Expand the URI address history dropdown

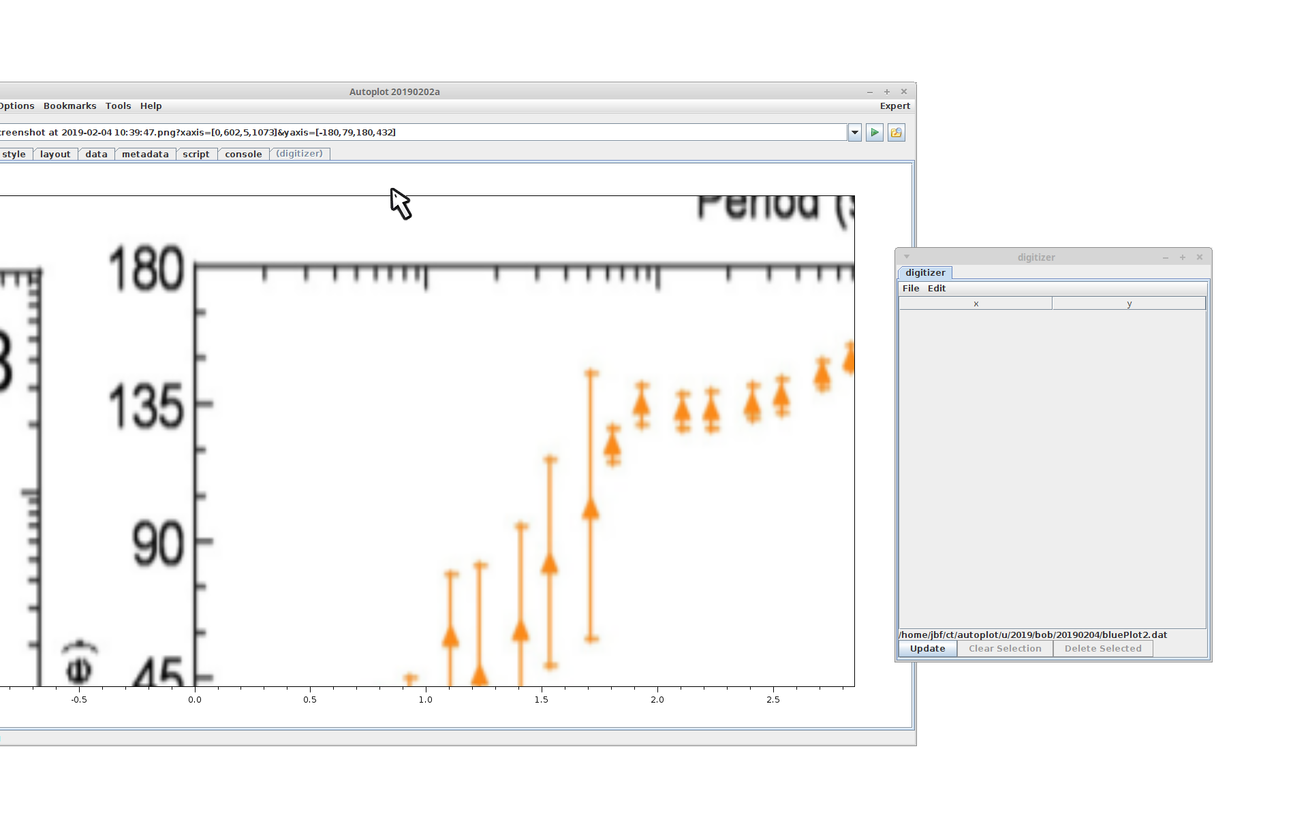(x=855, y=133)
